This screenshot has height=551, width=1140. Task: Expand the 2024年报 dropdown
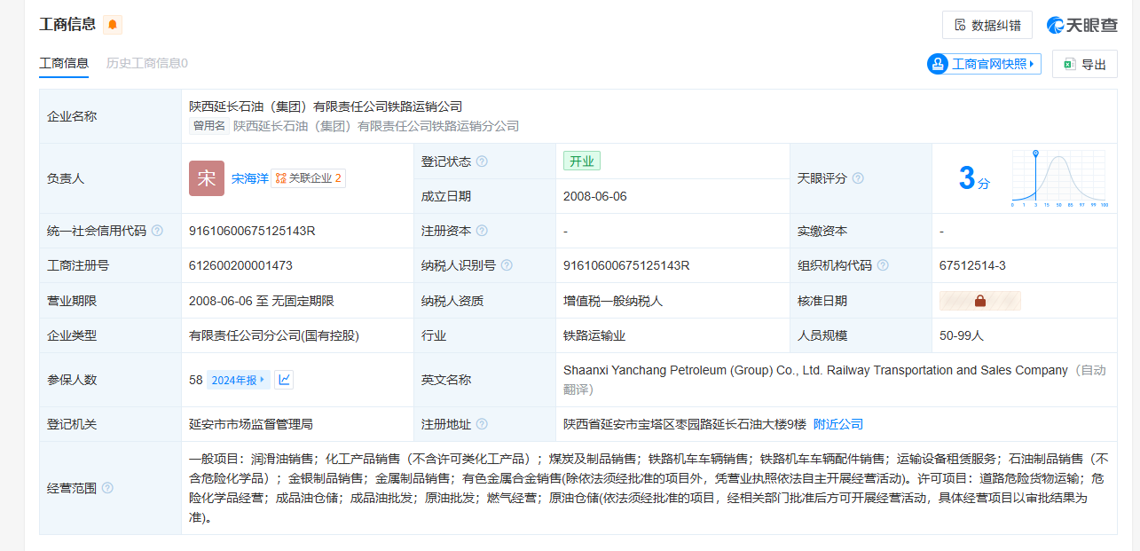[x=238, y=380]
